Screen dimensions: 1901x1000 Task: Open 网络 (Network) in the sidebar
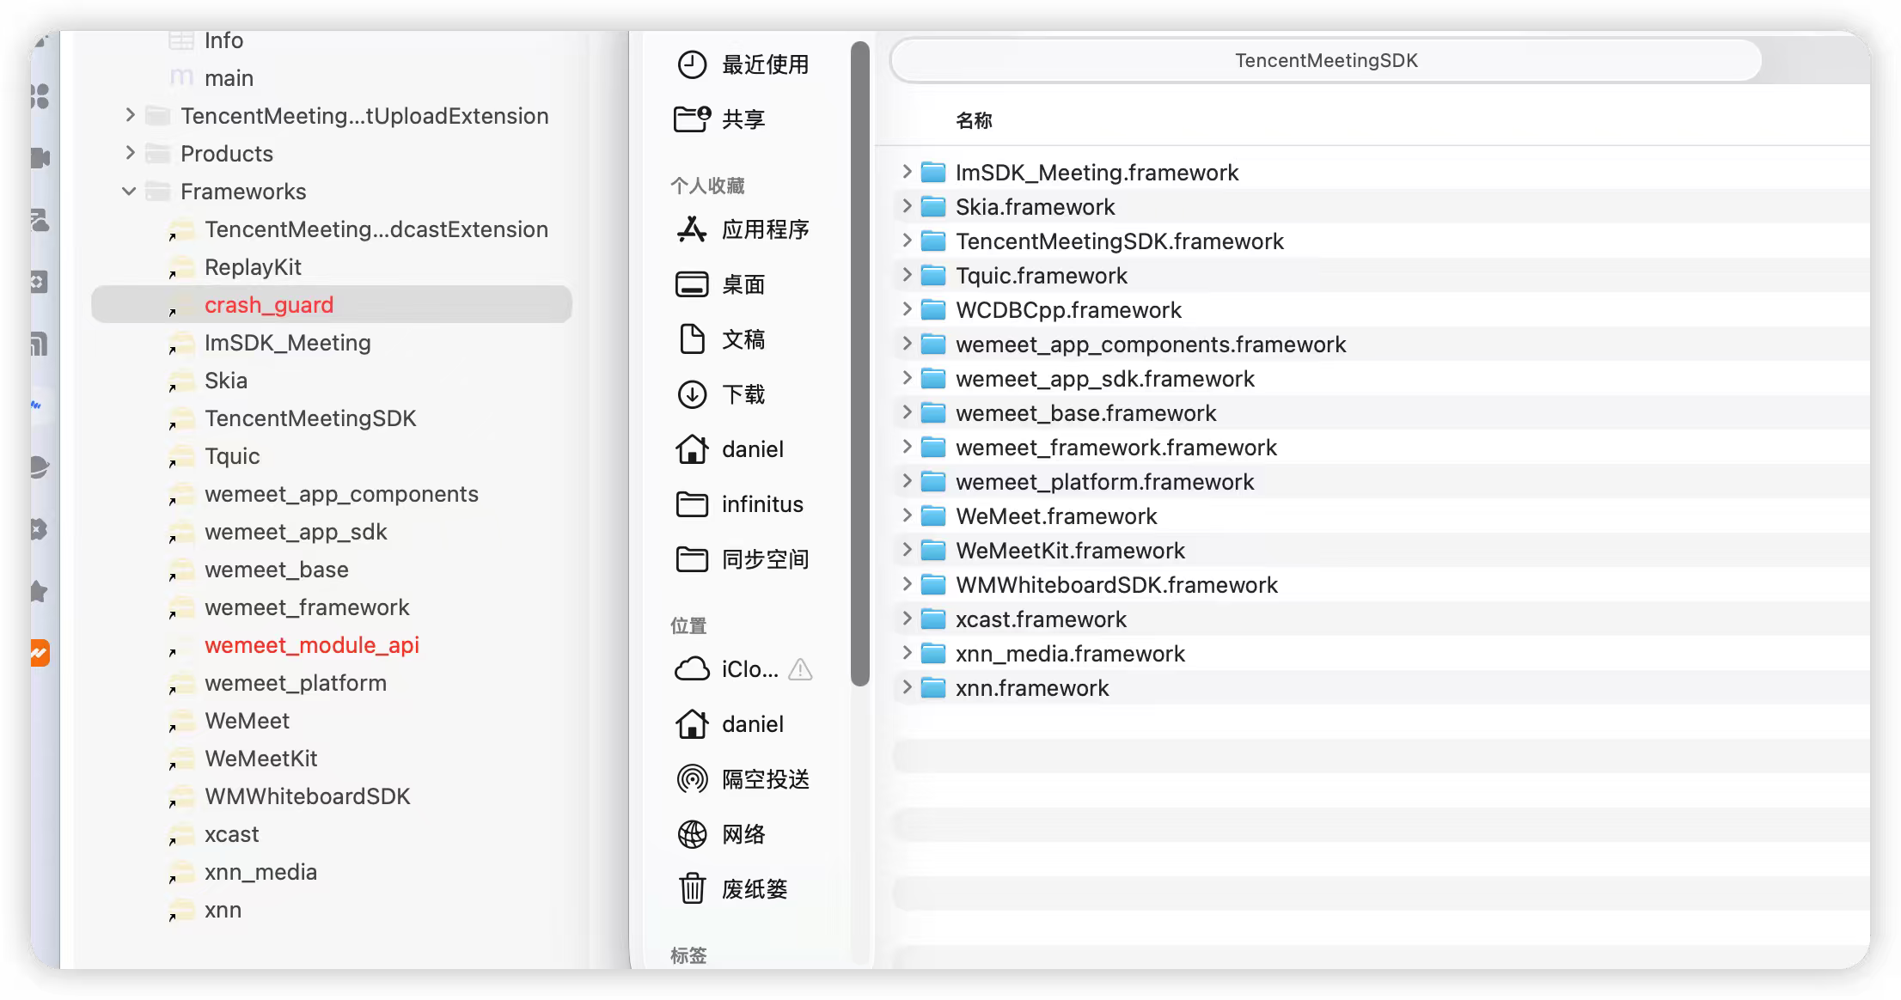(743, 834)
